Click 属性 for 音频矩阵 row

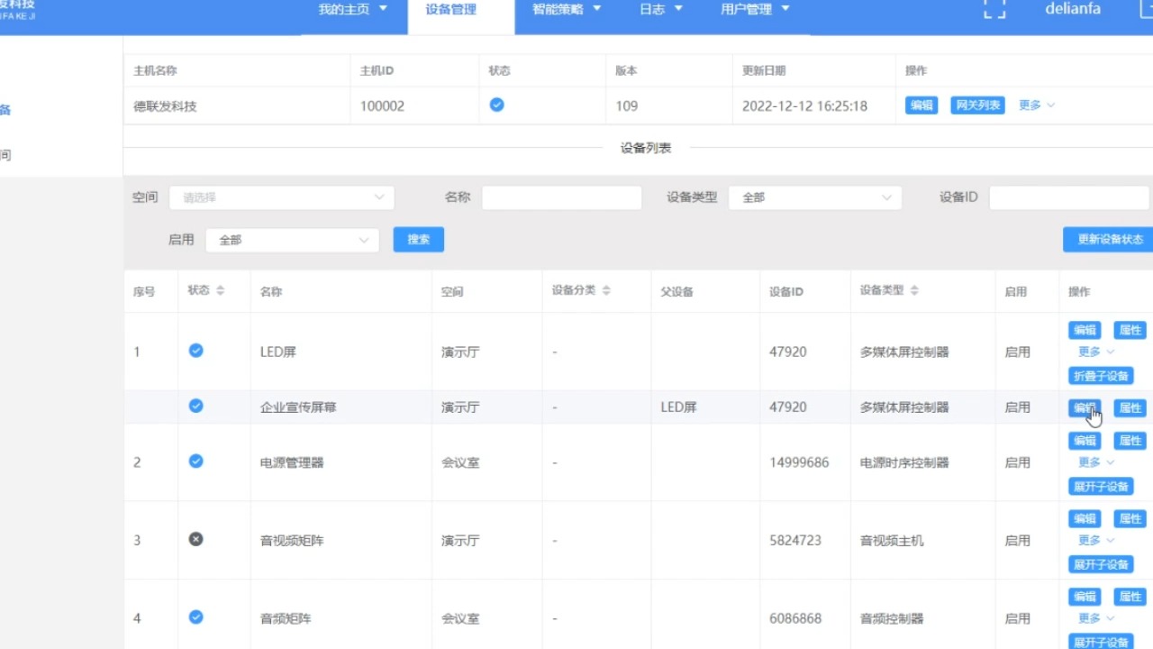coord(1130,597)
